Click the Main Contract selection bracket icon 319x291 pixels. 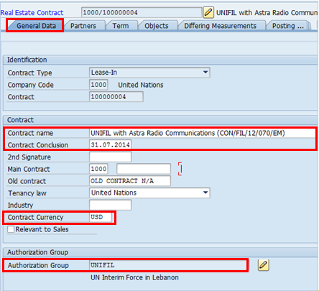click(180, 169)
